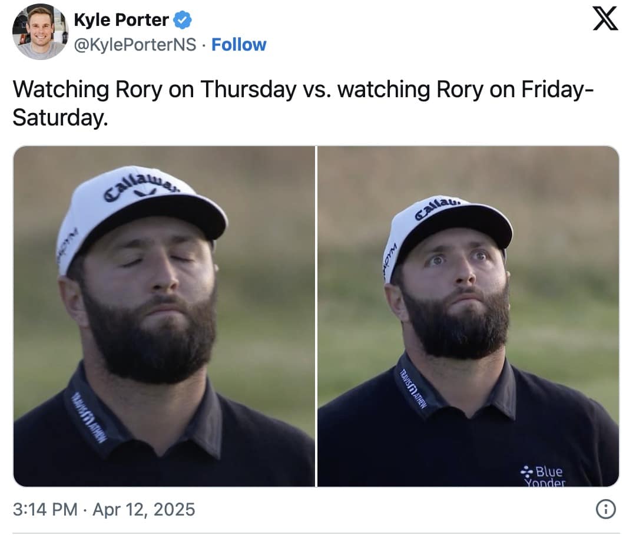Click the Apr 12, 2025 date
This screenshot has height=535, width=636.
(x=143, y=509)
